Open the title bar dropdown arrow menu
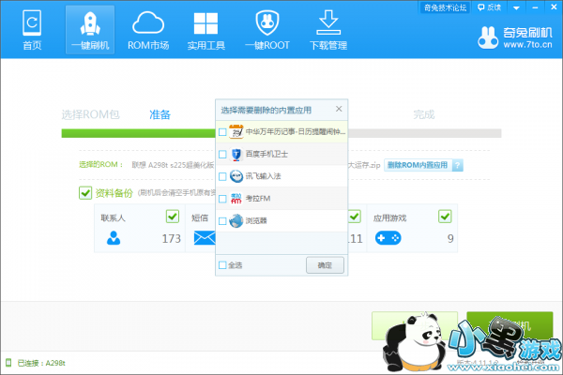This screenshot has width=563, height=375. [x=516, y=7]
